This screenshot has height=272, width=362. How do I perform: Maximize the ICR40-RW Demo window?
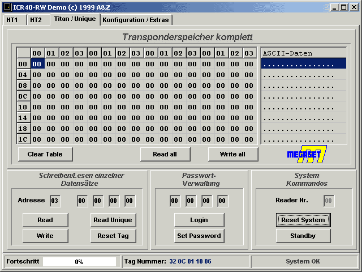click(x=344, y=7)
